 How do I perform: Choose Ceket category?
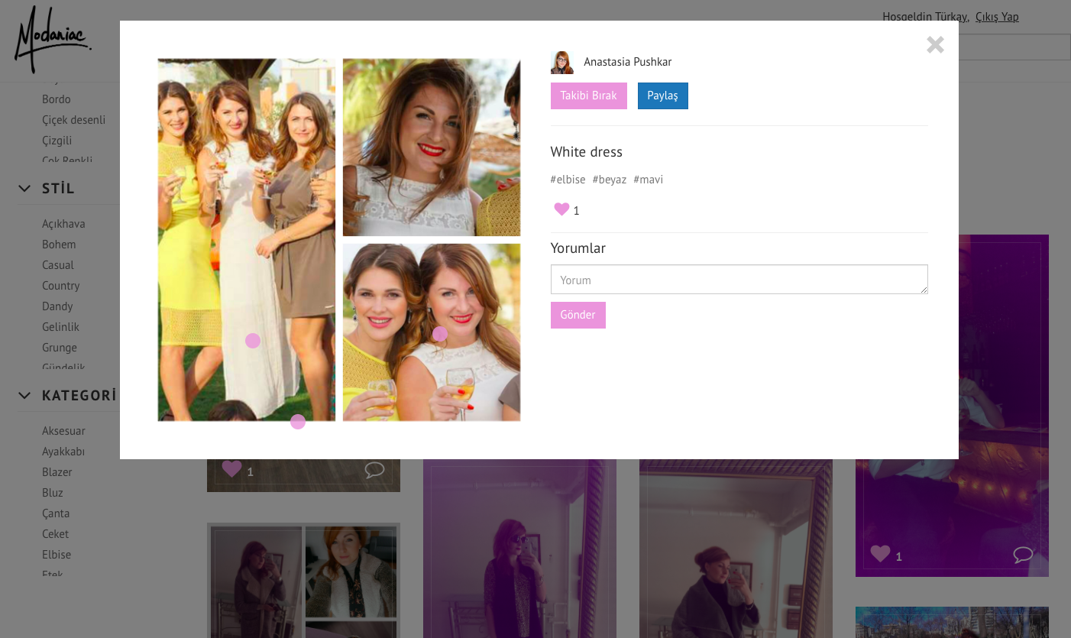55,534
